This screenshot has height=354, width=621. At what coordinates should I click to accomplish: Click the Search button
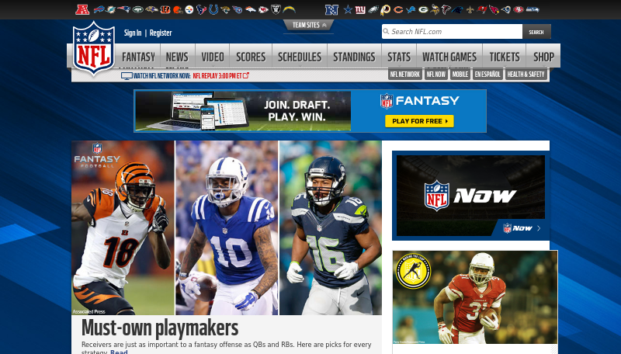click(x=536, y=32)
